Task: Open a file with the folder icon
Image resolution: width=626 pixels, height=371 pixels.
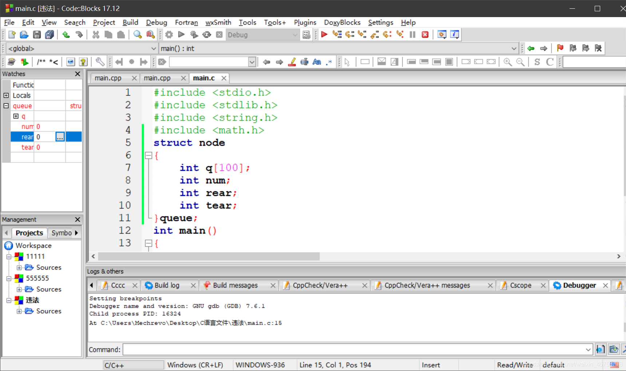Action: coord(24,35)
